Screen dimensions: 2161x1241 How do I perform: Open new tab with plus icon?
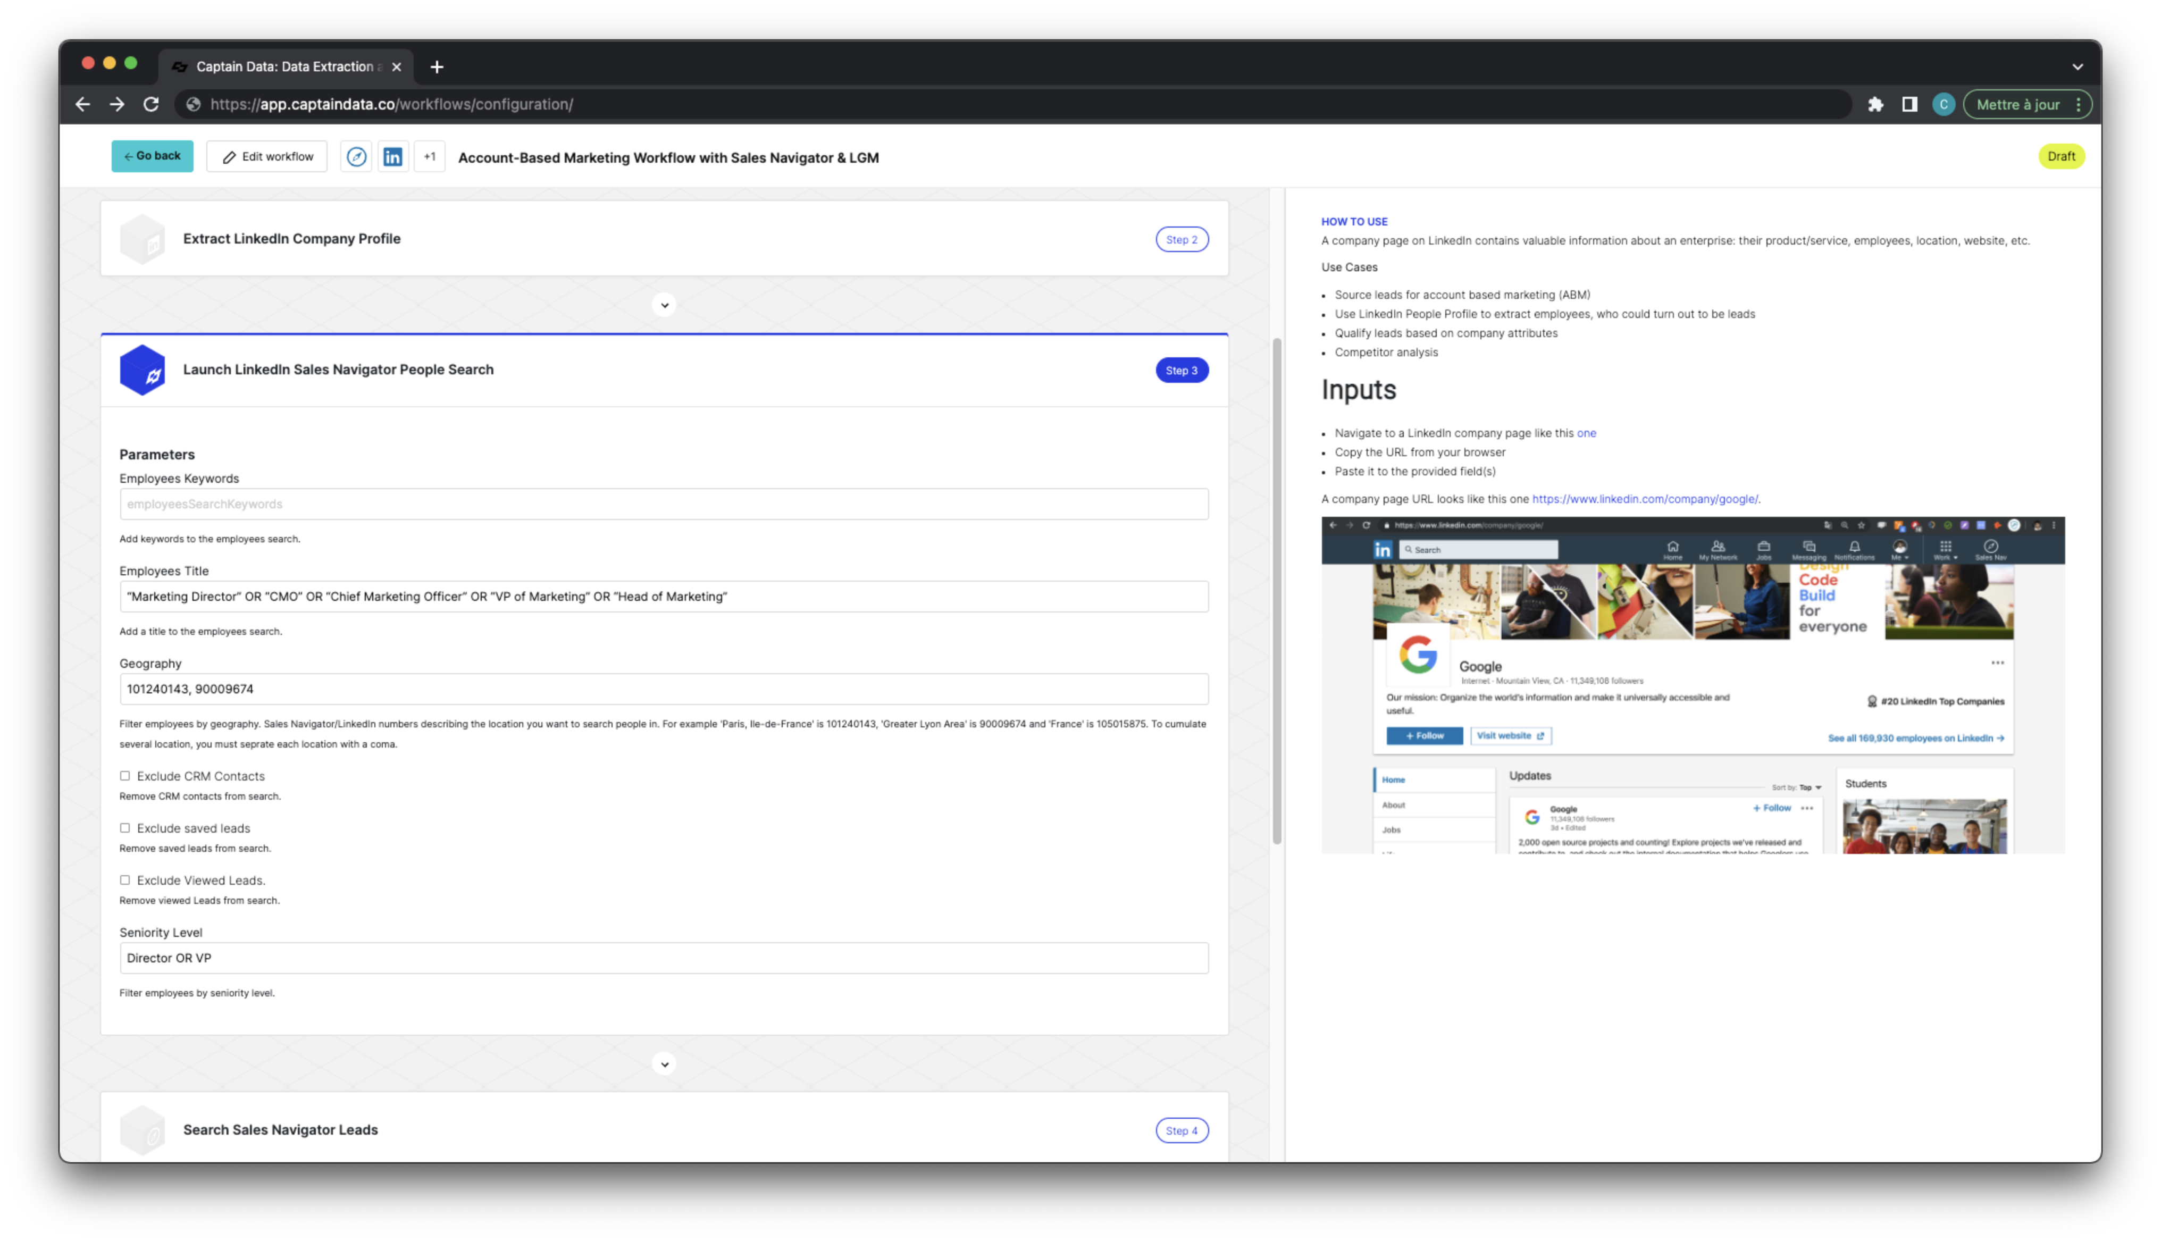(x=437, y=66)
